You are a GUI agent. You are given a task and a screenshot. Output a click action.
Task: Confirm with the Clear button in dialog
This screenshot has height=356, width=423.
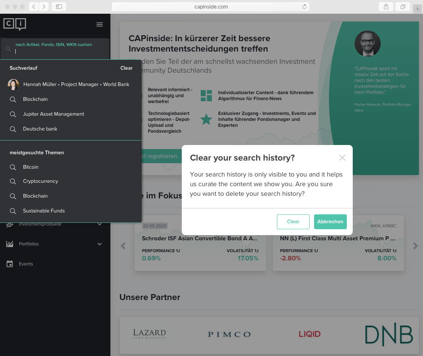click(293, 222)
